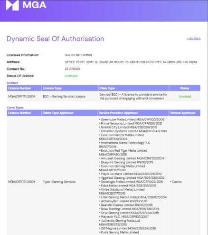Follow the Go Back link
Screen dimensions: 208x235
click(x=194, y=39)
